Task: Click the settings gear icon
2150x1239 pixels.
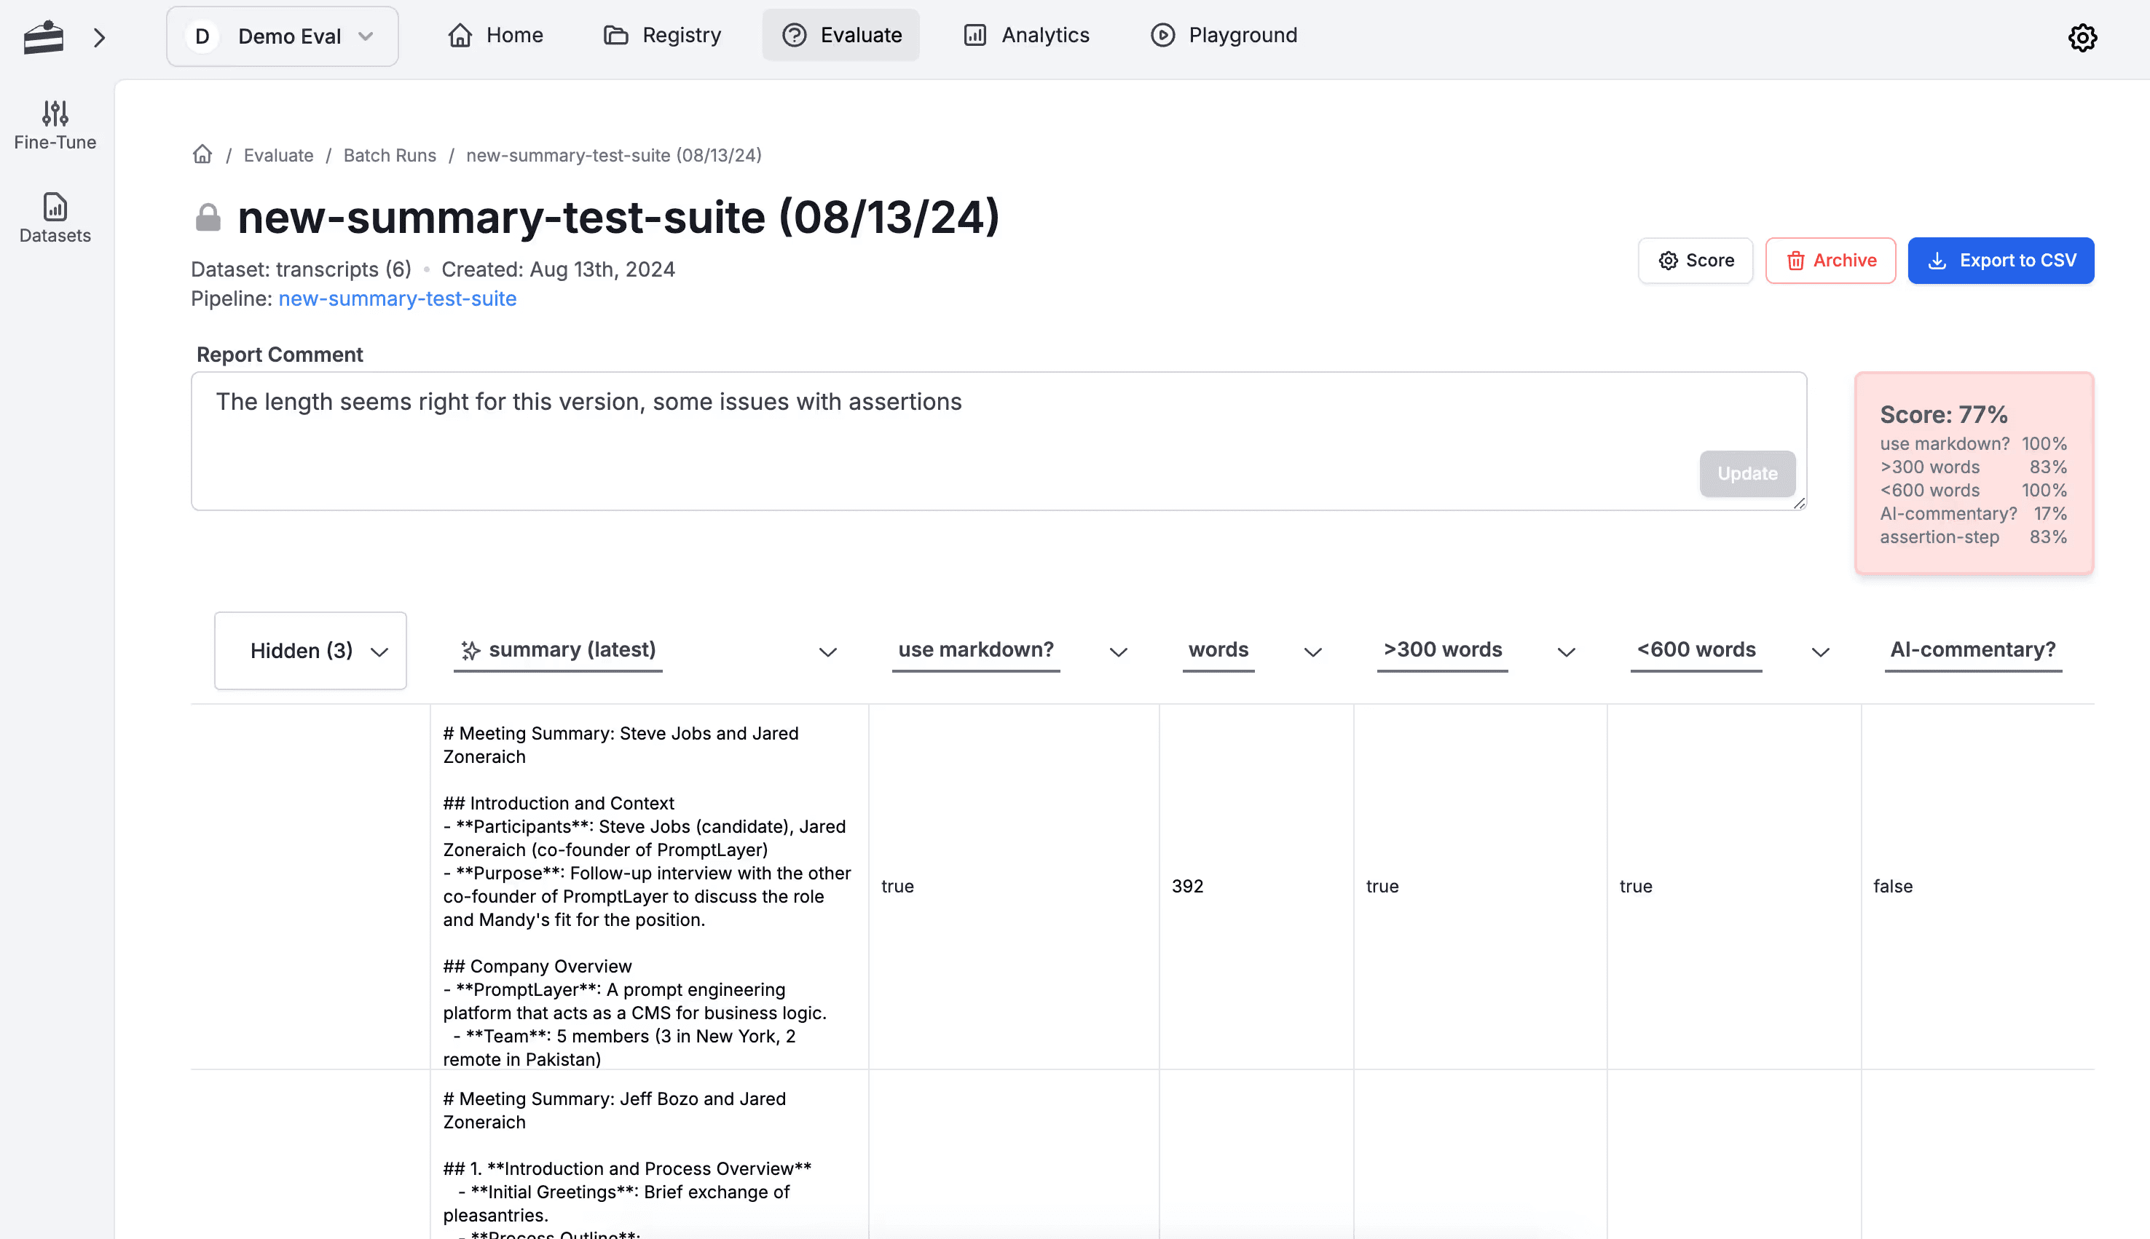Action: click(x=2082, y=37)
